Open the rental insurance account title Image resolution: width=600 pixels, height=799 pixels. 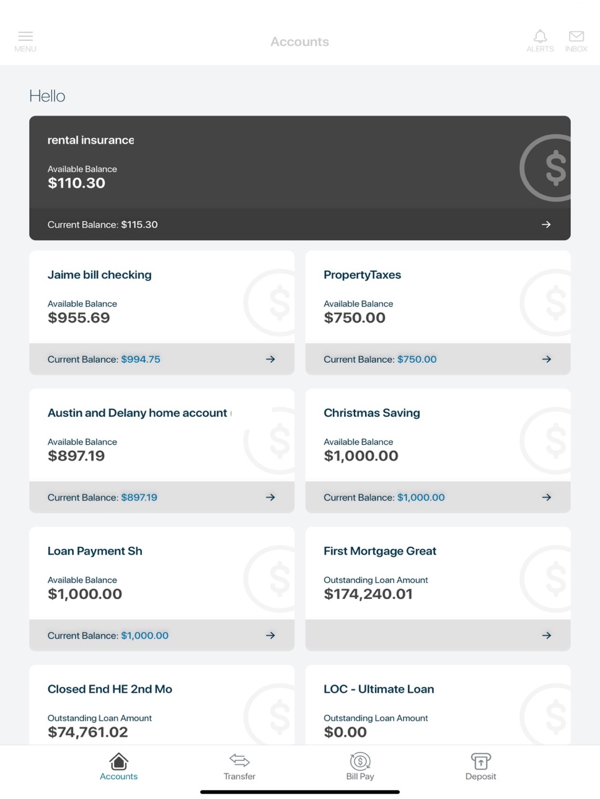click(90, 140)
